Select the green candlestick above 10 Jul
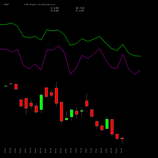Screen dimensions: 158x158 point(72,113)
